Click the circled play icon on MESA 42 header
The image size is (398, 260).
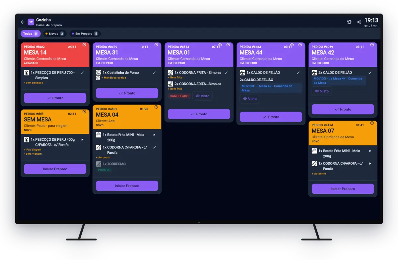[x=372, y=45]
